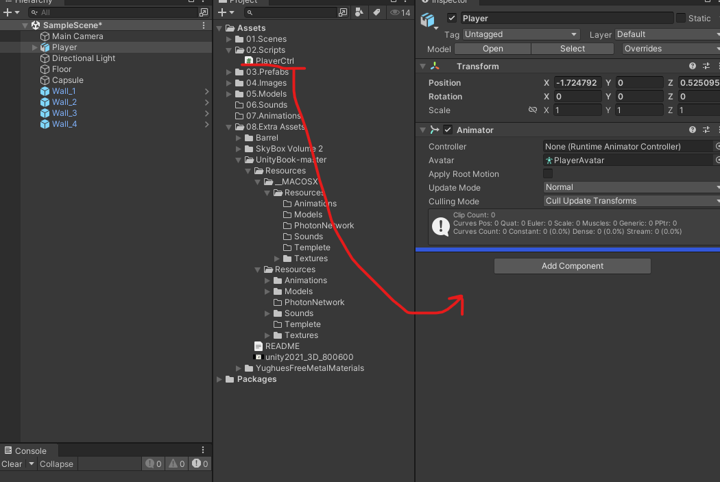Open the Wall_4 prefab via its arrow
This screenshot has height=482, width=720.
206,124
